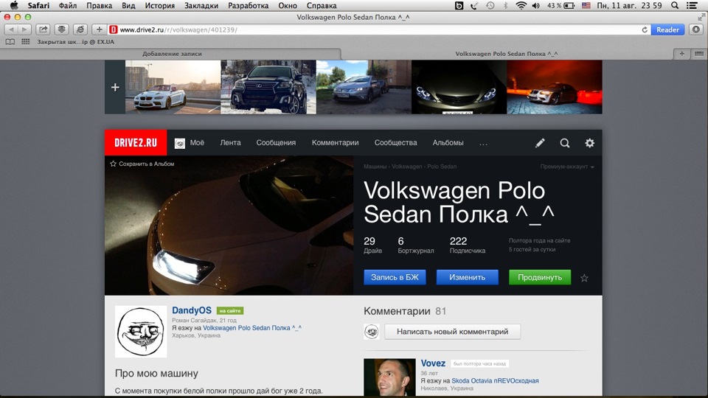
Task: Open Комментарии in the site navigation
Action: pyautogui.click(x=335, y=142)
